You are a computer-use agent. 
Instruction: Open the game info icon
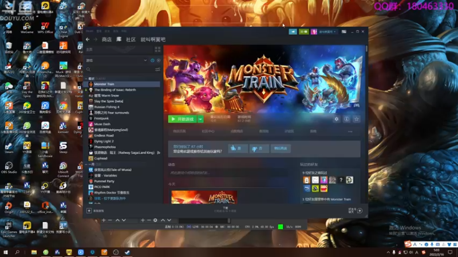[346, 119]
